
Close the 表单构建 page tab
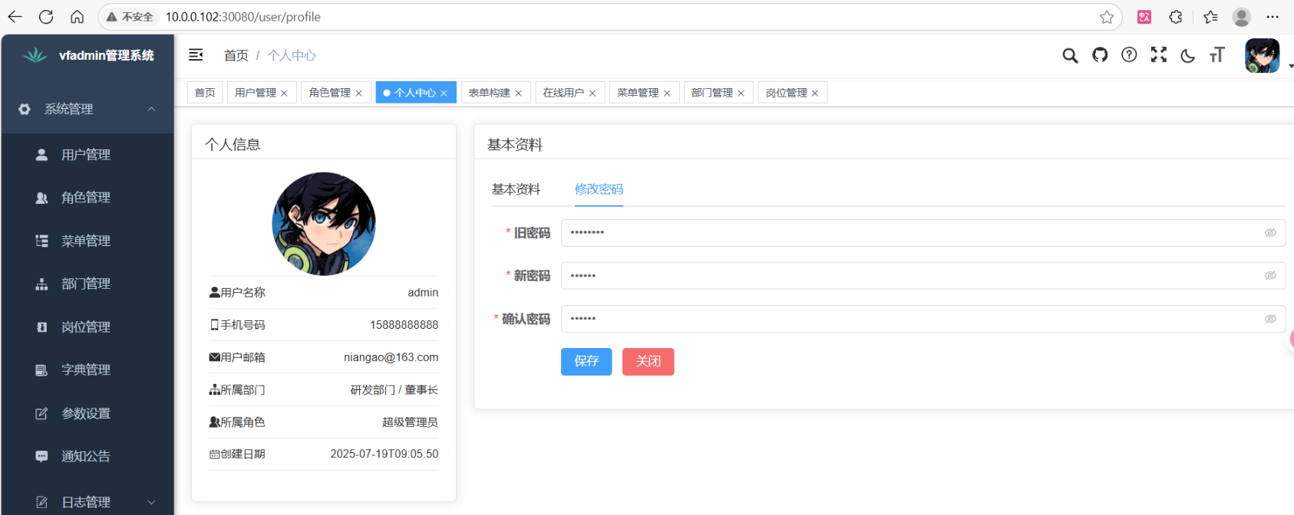(x=519, y=93)
